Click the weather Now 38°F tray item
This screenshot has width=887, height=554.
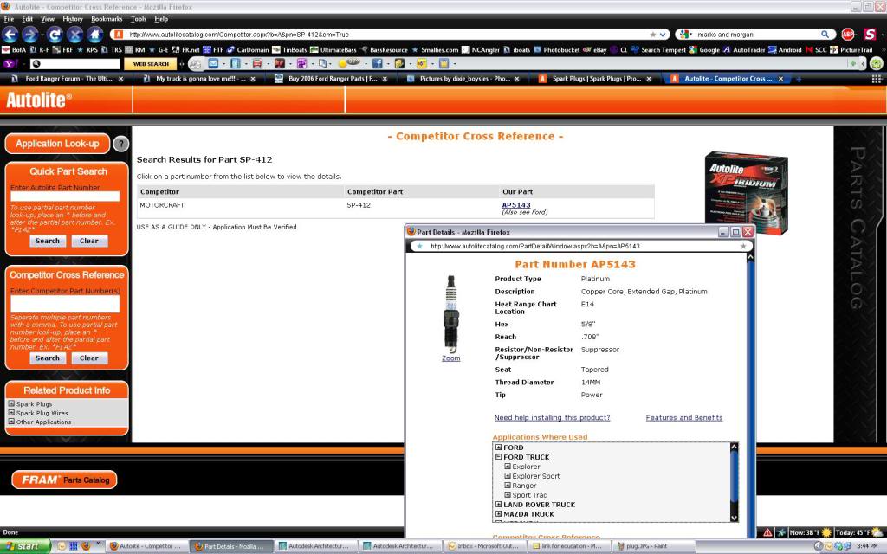pyautogui.click(x=810, y=532)
